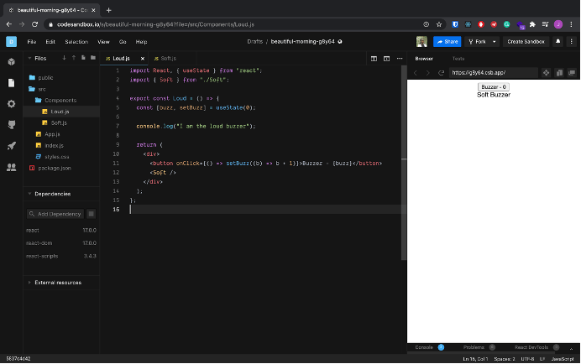581x364 pixels.
Task: Click the user avatar picture
Action: 421,41
